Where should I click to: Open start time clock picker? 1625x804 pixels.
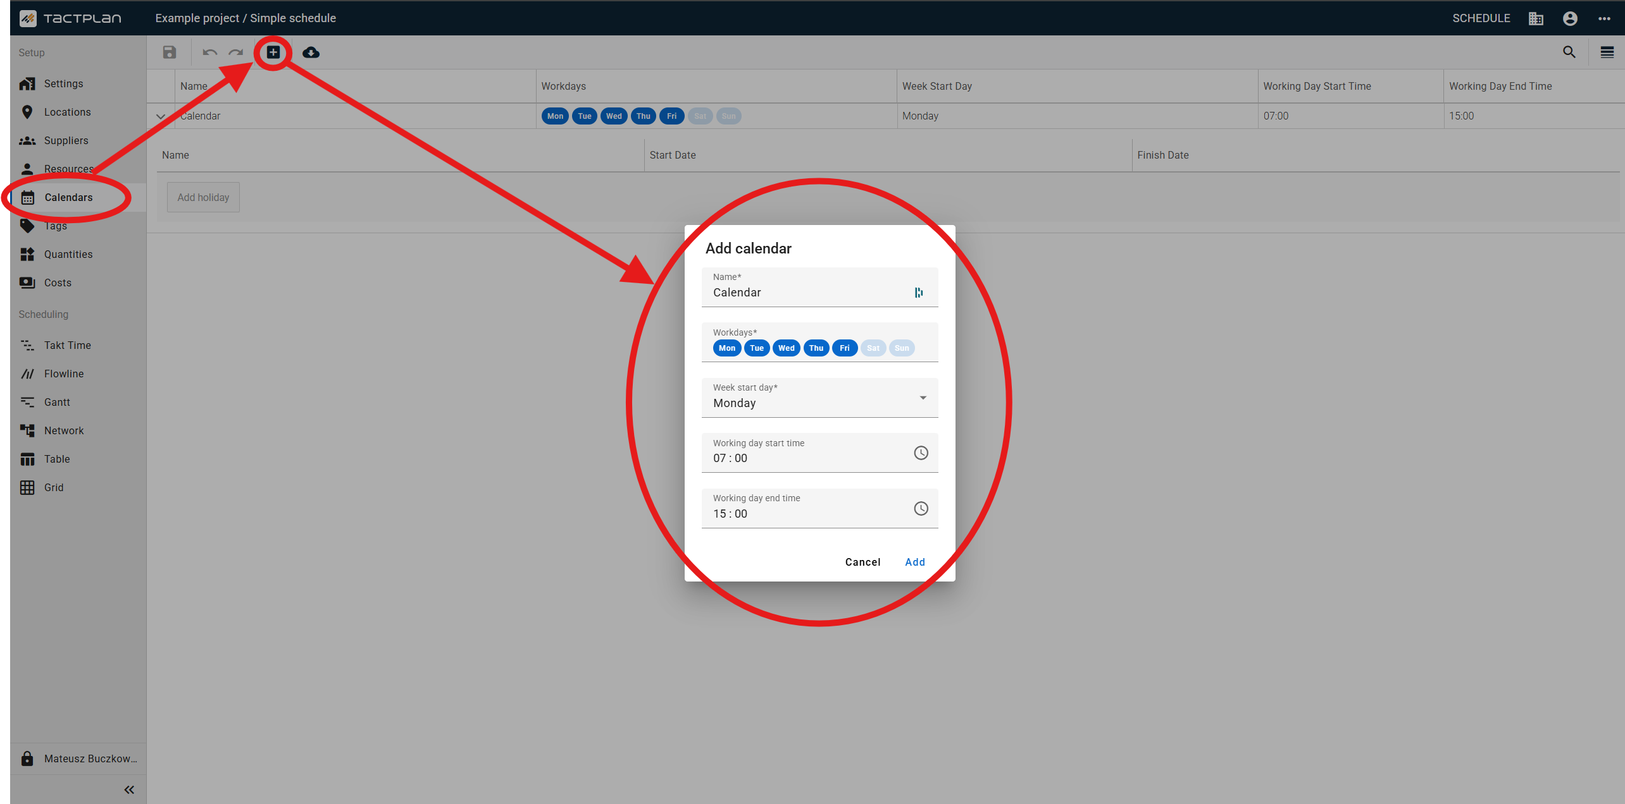tap(921, 453)
